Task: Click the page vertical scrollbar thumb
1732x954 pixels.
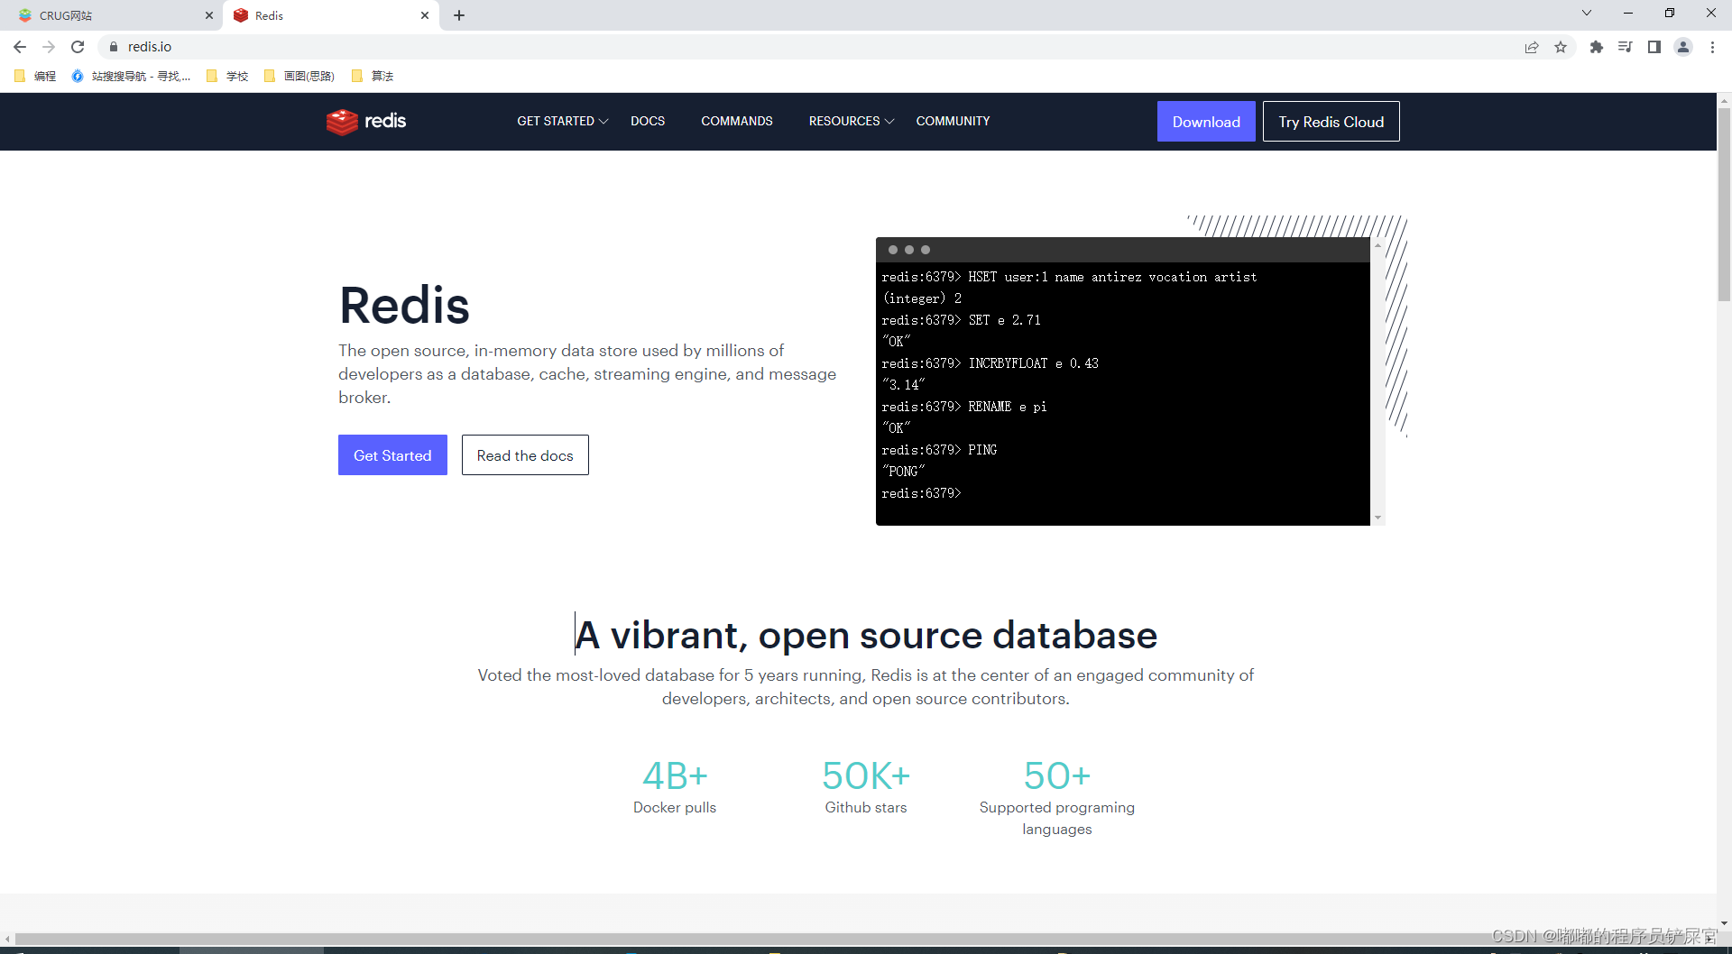Action: 1724,205
